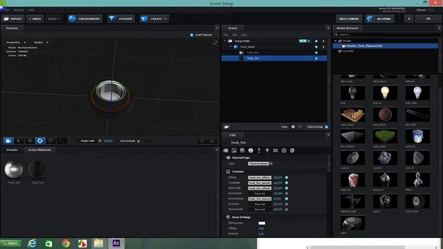Open the Help Center
The width and height of the screenshot is (443, 249).
pos(349,19)
